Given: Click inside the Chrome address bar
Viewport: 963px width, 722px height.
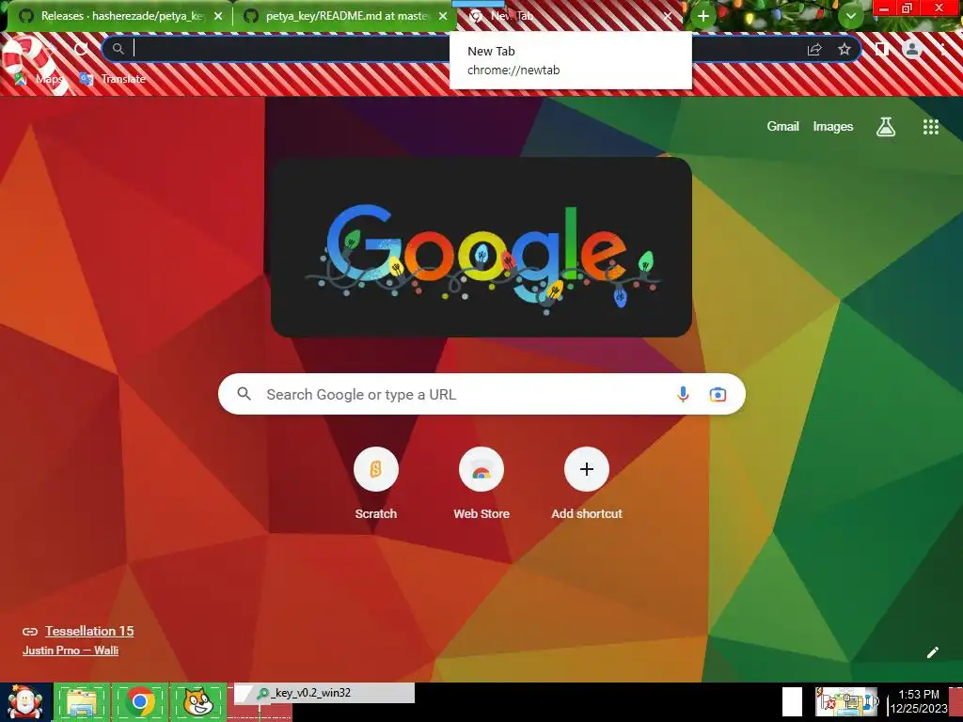Looking at the screenshot, I should coord(482,49).
